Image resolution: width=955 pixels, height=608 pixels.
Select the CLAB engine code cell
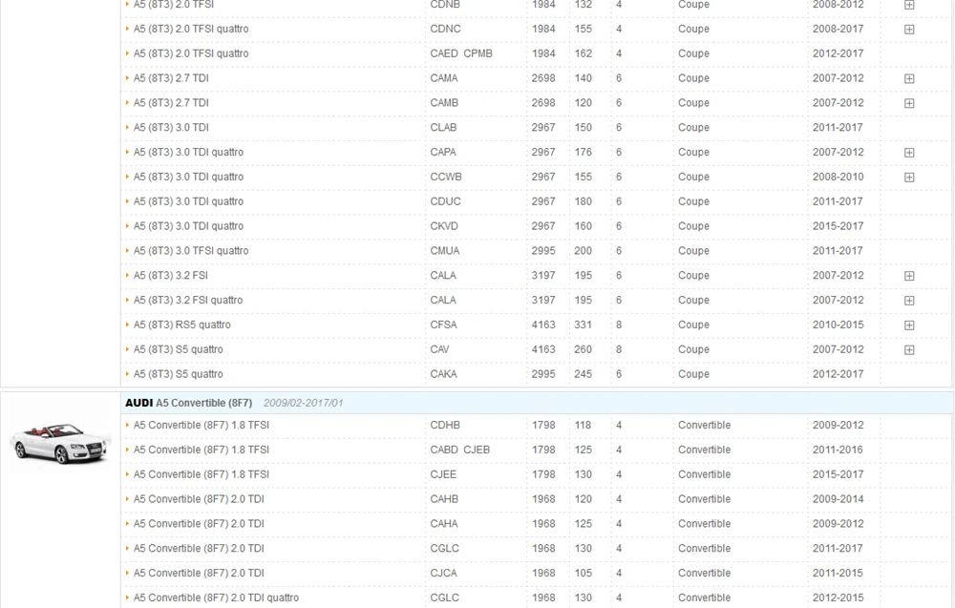pyautogui.click(x=443, y=127)
